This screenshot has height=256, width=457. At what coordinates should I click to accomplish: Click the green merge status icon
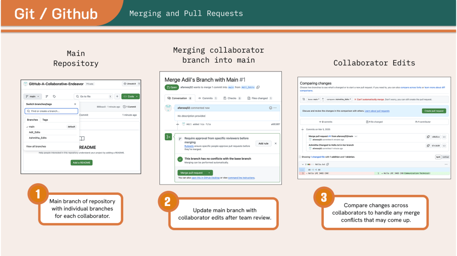click(x=168, y=136)
